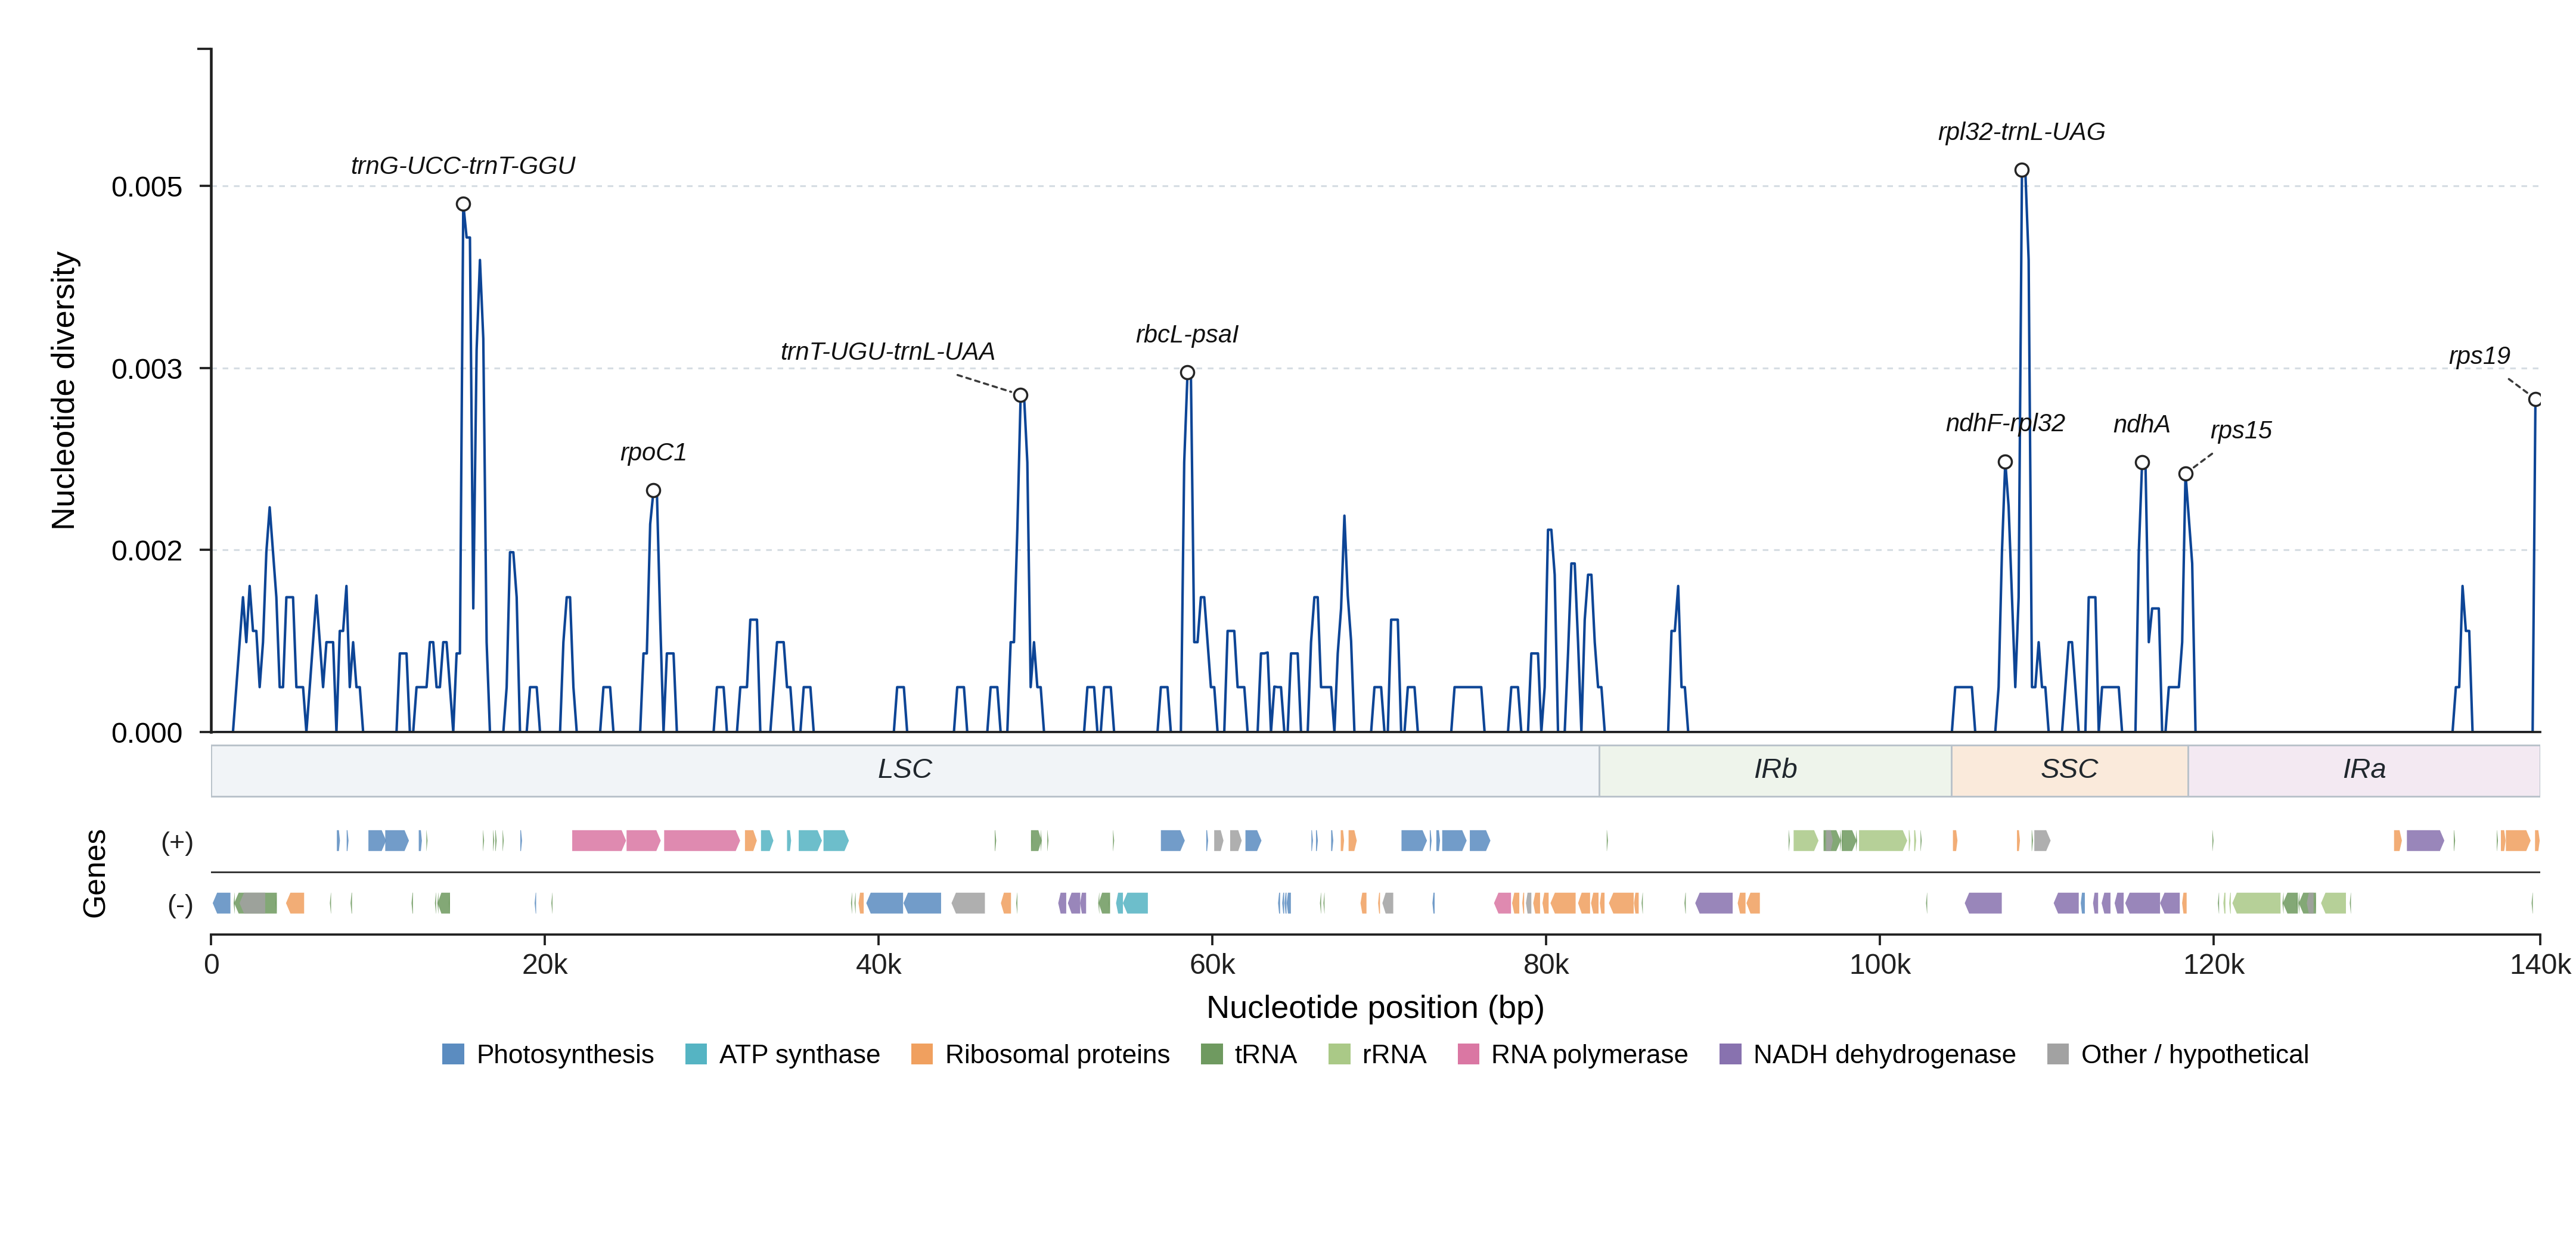
Task: Click the Photosynthesis legend text
Action: pos(565,1054)
